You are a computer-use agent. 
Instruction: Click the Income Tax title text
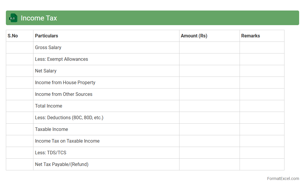click(x=39, y=18)
